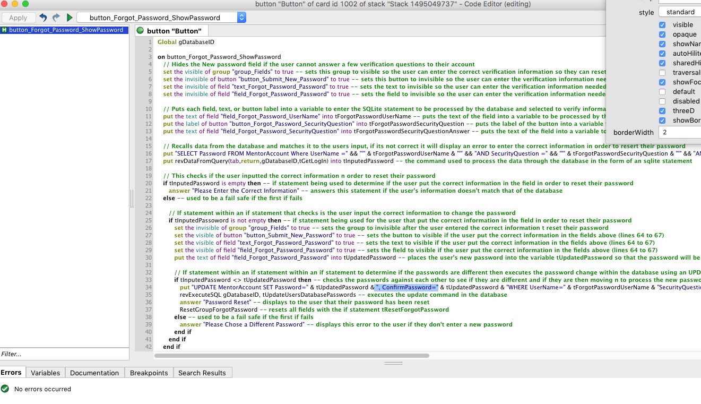Enable the disabled checkbox
This screenshot has width=701, height=404.
pyautogui.click(x=662, y=101)
